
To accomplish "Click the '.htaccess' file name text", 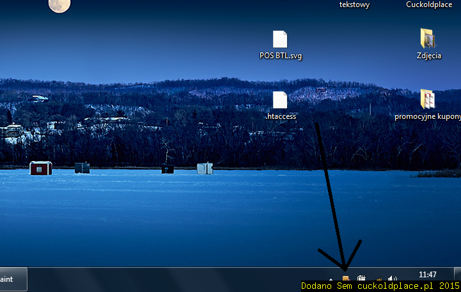I will [x=281, y=116].
